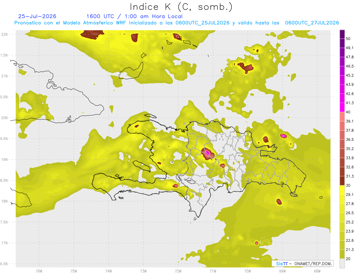Click the '9.5N' latitude axis label

pos(4,139)
